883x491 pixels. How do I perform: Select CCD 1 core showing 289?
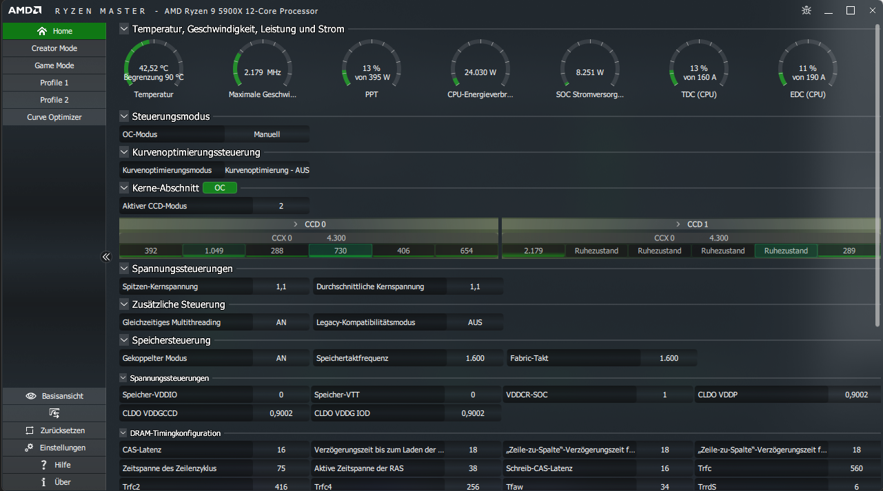coord(849,251)
